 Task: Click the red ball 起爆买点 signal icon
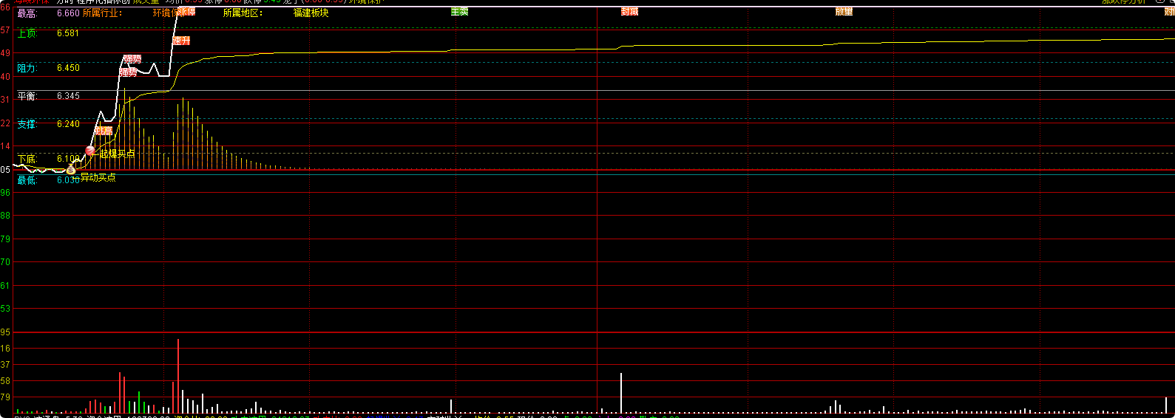pyautogui.click(x=90, y=151)
